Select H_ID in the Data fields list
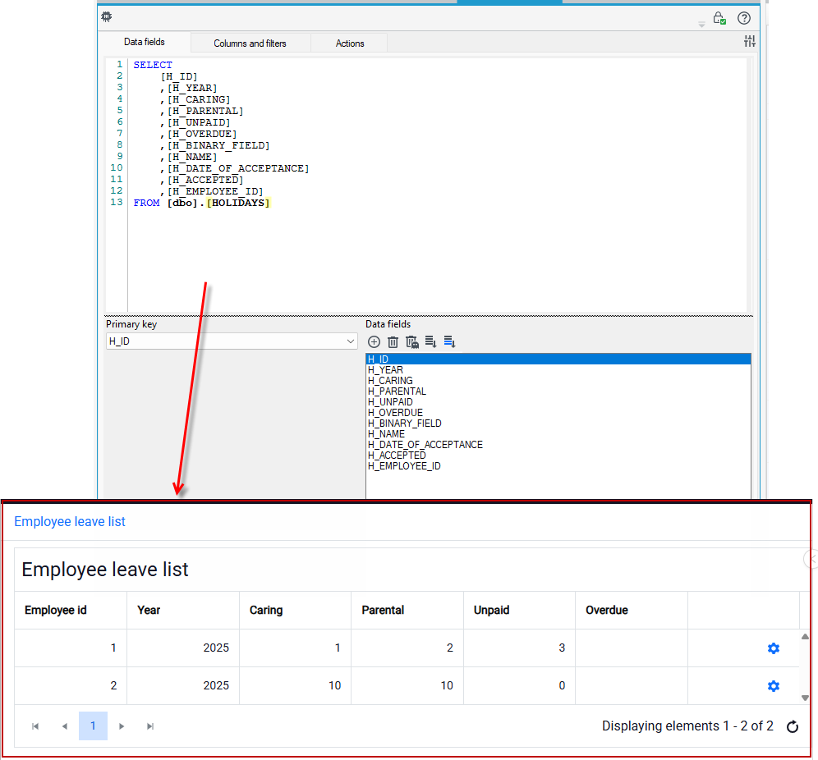818x760 pixels. [x=558, y=359]
